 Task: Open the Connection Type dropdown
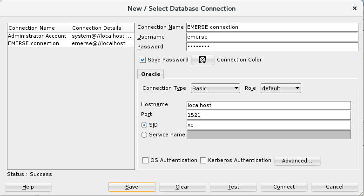(x=216, y=88)
